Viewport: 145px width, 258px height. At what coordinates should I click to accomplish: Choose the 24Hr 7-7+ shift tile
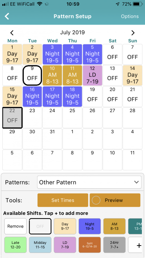tap(114, 245)
